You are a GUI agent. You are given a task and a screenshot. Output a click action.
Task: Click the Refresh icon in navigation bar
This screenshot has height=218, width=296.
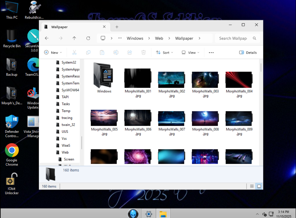[x=88, y=38]
